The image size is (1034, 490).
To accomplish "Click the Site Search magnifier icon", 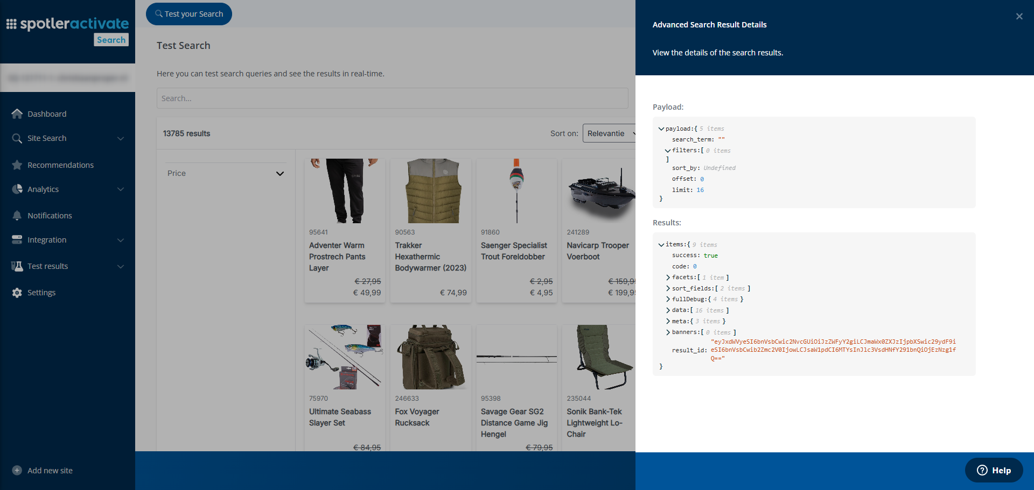I will coord(17,138).
